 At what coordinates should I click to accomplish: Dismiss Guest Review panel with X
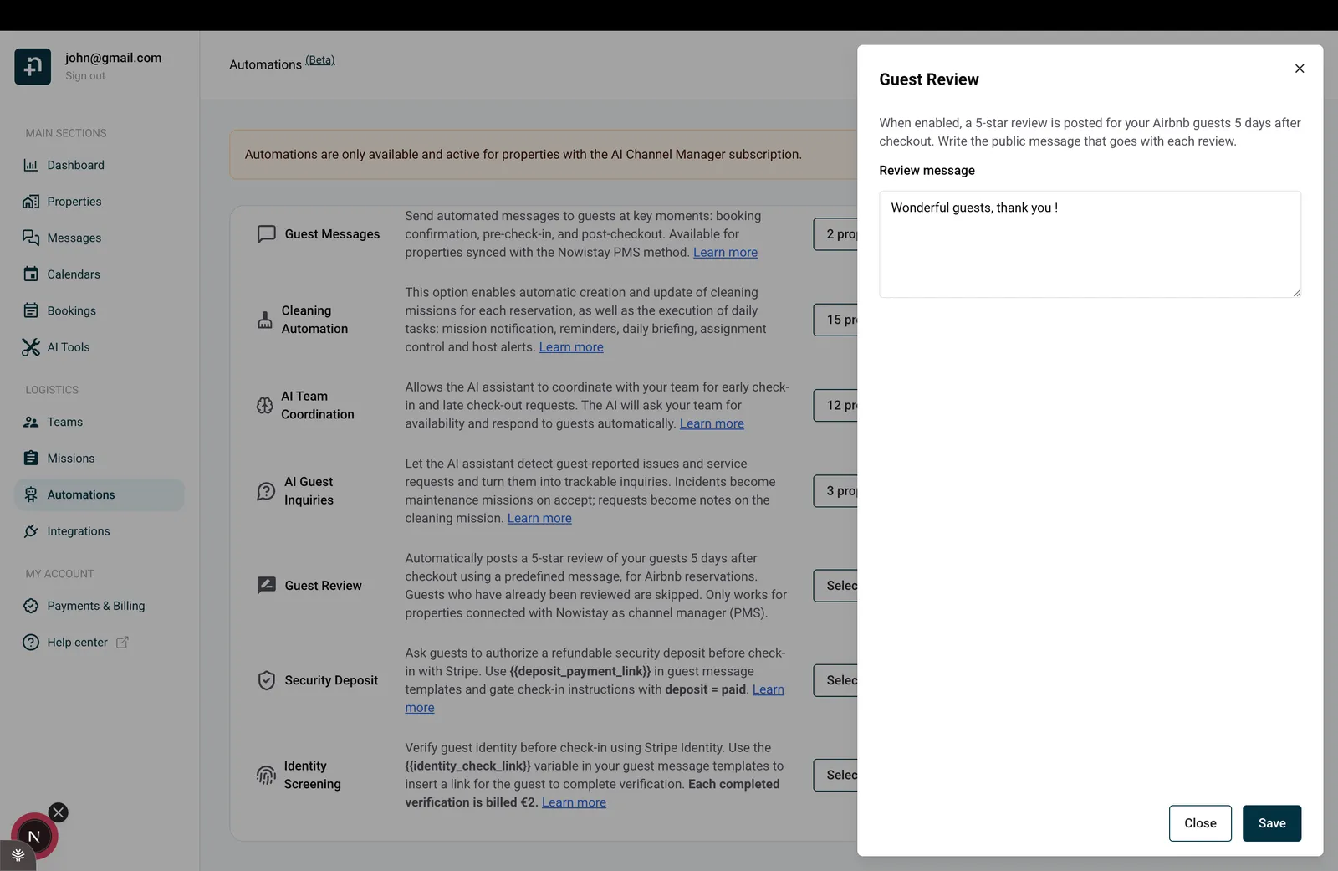(x=1300, y=69)
